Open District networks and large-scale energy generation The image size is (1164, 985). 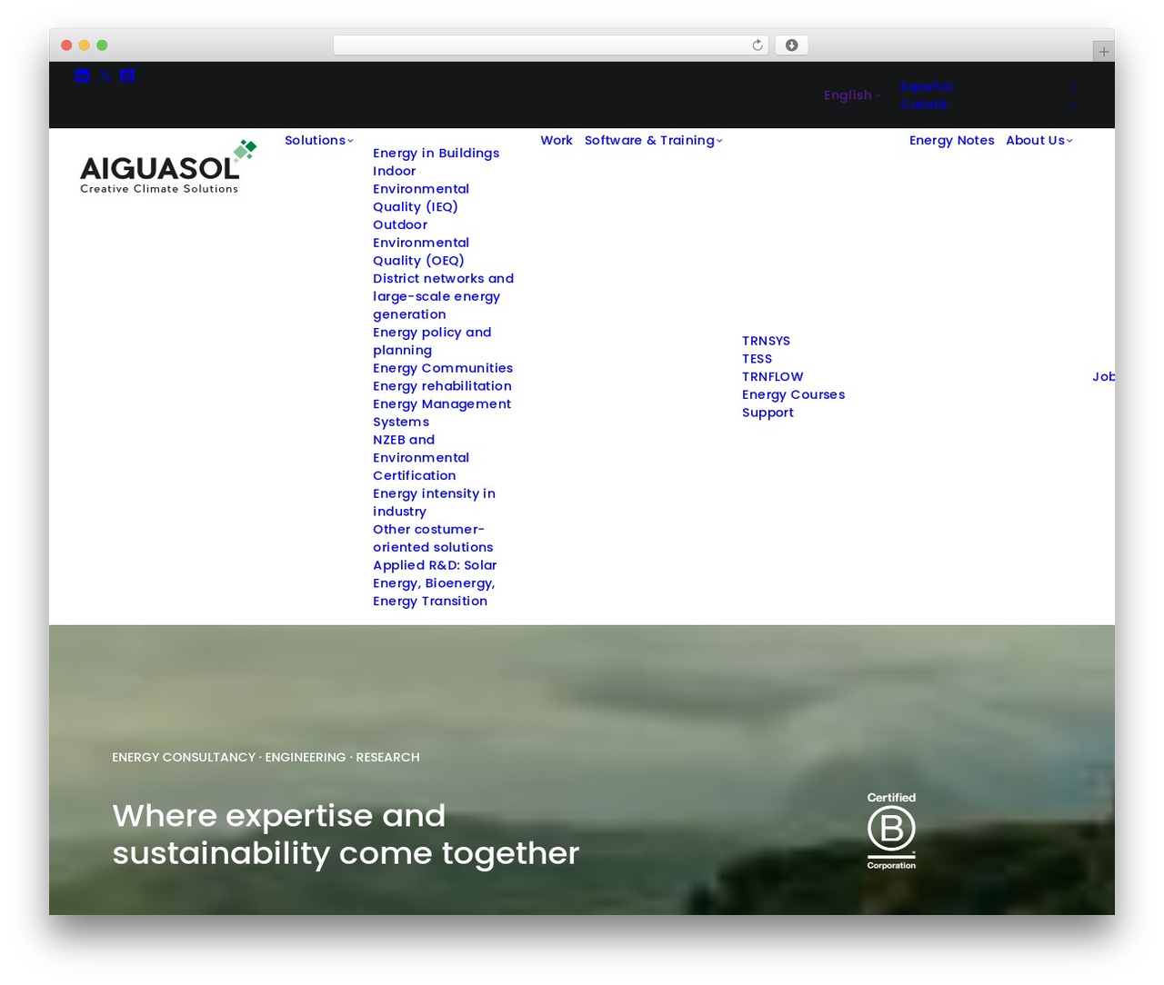coord(443,296)
